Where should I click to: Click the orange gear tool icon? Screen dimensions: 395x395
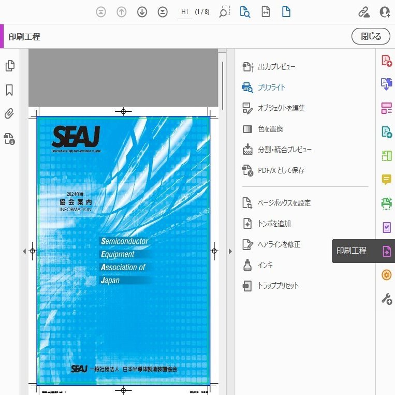pos(387,275)
